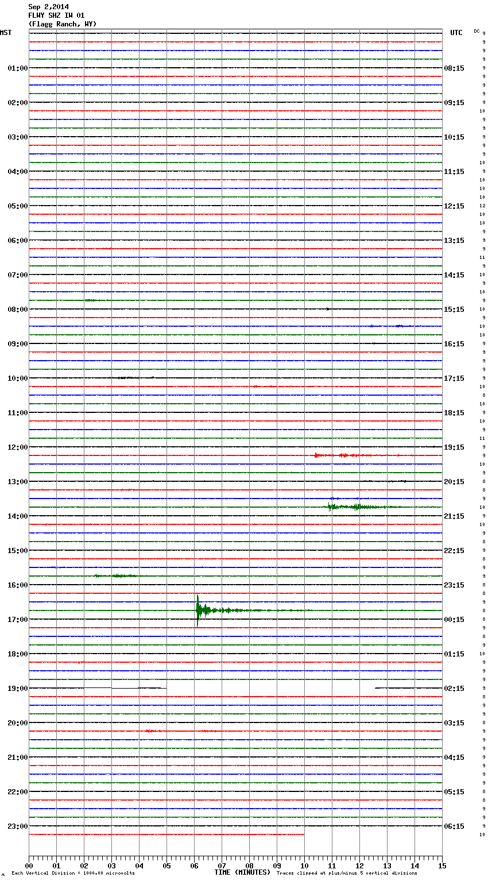Click the MST timezone label

tap(6, 33)
